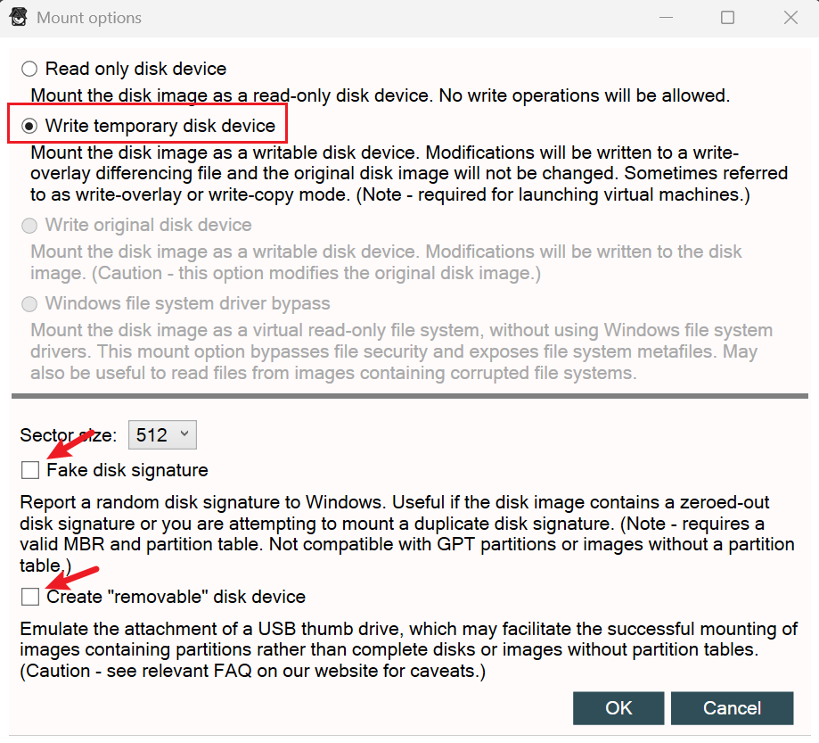Viewport: 819px width, 743px height.
Task: Close the Mount options dialog
Action: pyautogui.click(x=790, y=17)
